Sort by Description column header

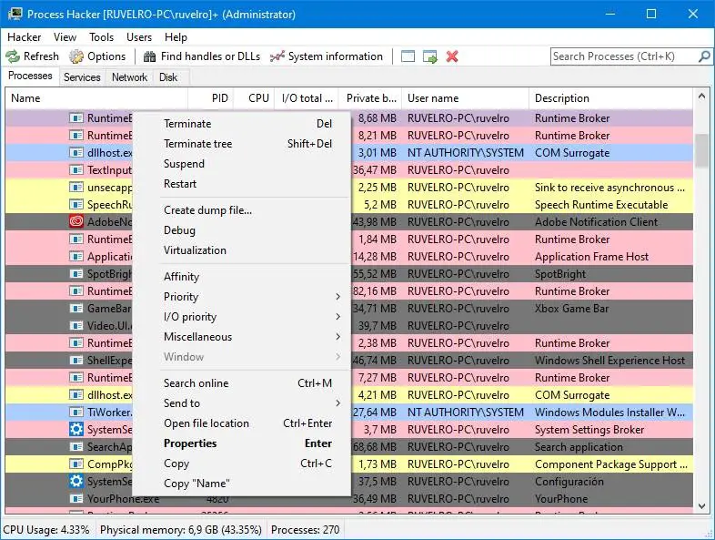coord(610,98)
